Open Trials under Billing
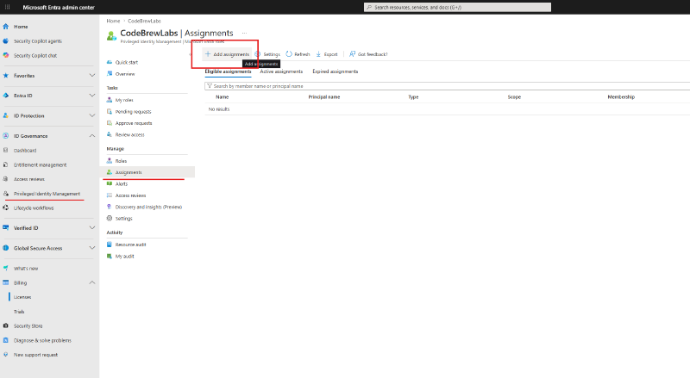This screenshot has width=690, height=378. [19, 312]
